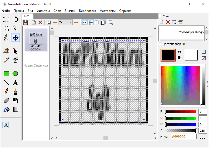
Task: Toggle center lines crosshair display
Action: click(x=97, y=22)
